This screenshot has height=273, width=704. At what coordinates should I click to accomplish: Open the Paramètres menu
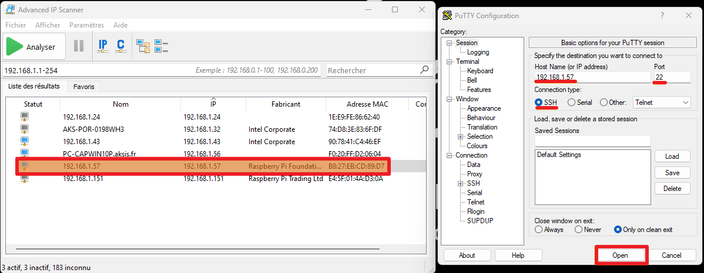(x=86, y=25)
